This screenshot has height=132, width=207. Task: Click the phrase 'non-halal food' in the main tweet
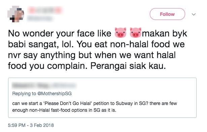(x=140, y=44)
